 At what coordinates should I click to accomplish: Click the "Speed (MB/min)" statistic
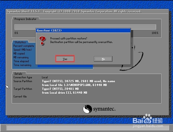click(23, 50)
